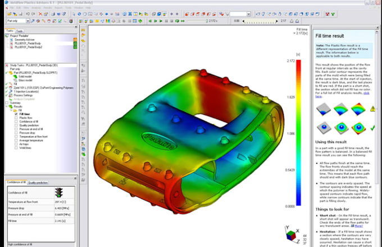Check the Air traps result checkbox

click(x=16, y=144)
